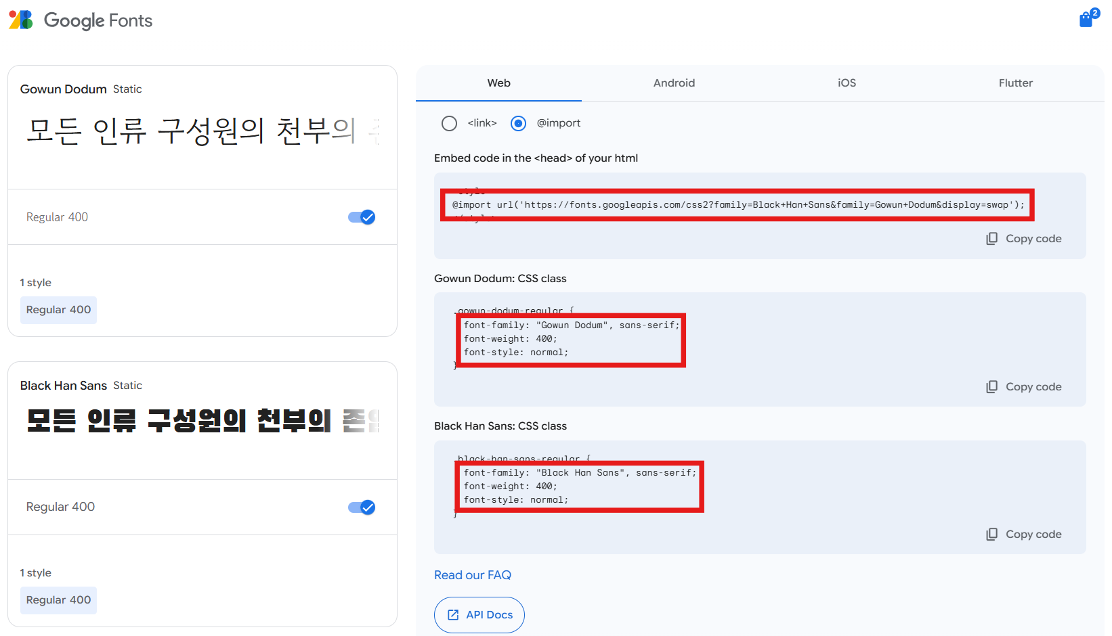
Task: Switch to the iOS tab
Action: (x=847, y=83)
